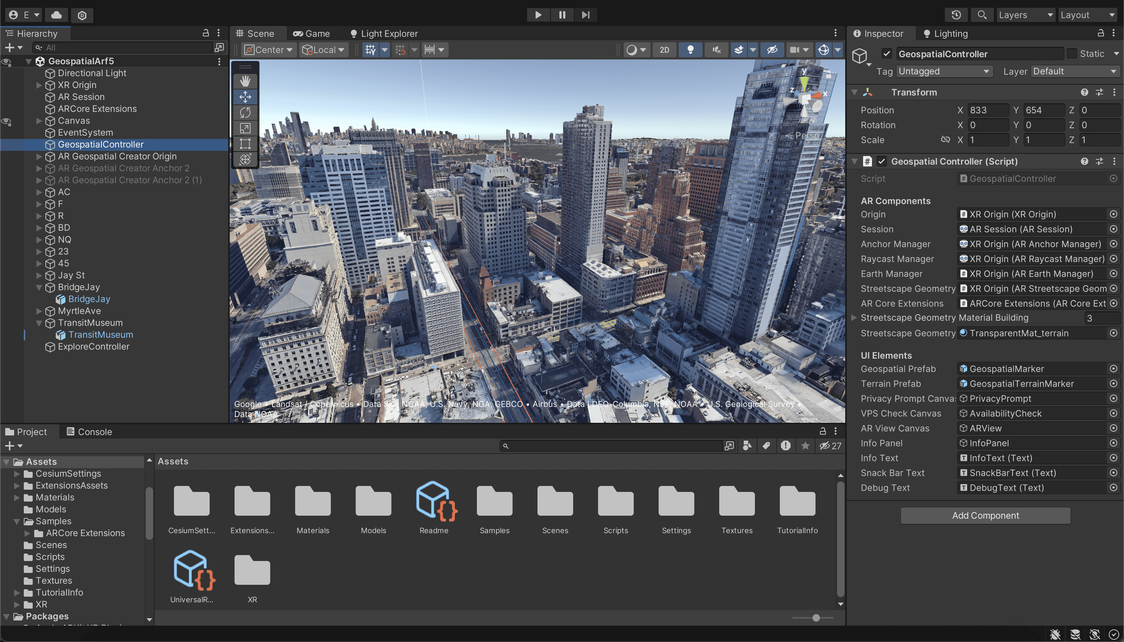
Task: Select the Rotate tool in scene toolbar
Action: 245,113
